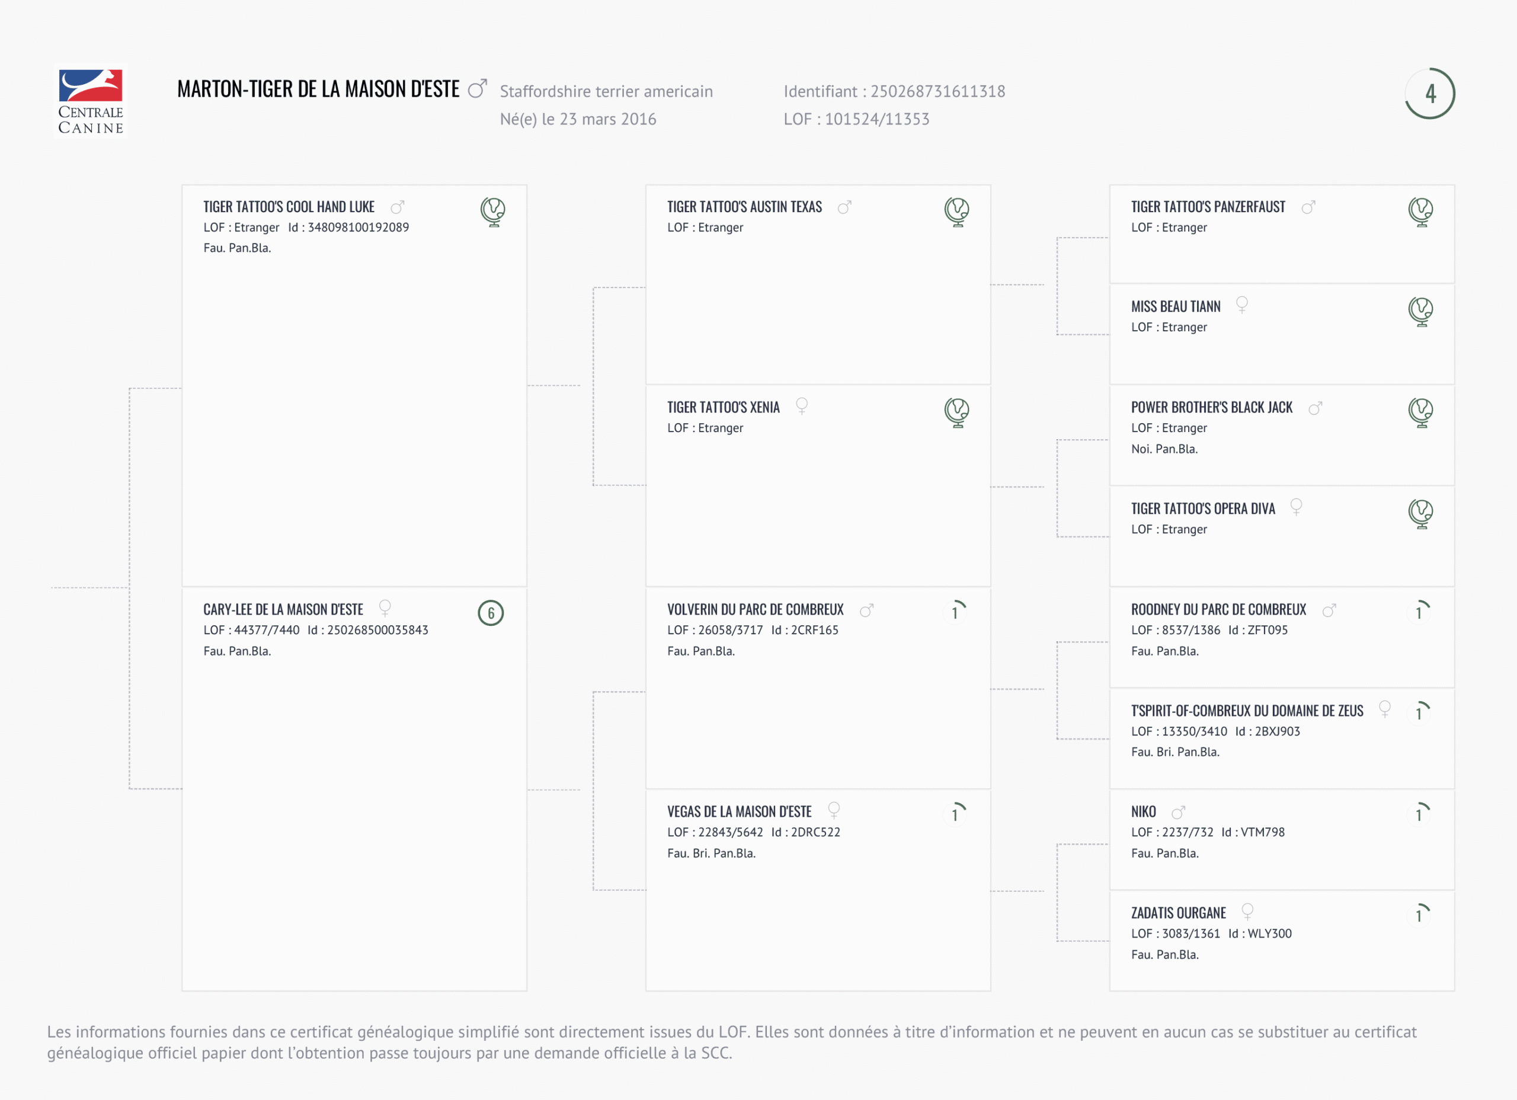Screen dimensions: 1517x1100
Task: Click generation 1 badge on Volverin du Parc
Action: coord(955,612)
